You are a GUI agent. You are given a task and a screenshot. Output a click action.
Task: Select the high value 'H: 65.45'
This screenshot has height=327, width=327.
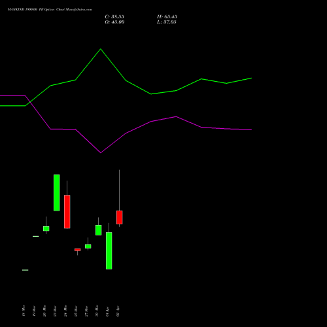(167, 17)
